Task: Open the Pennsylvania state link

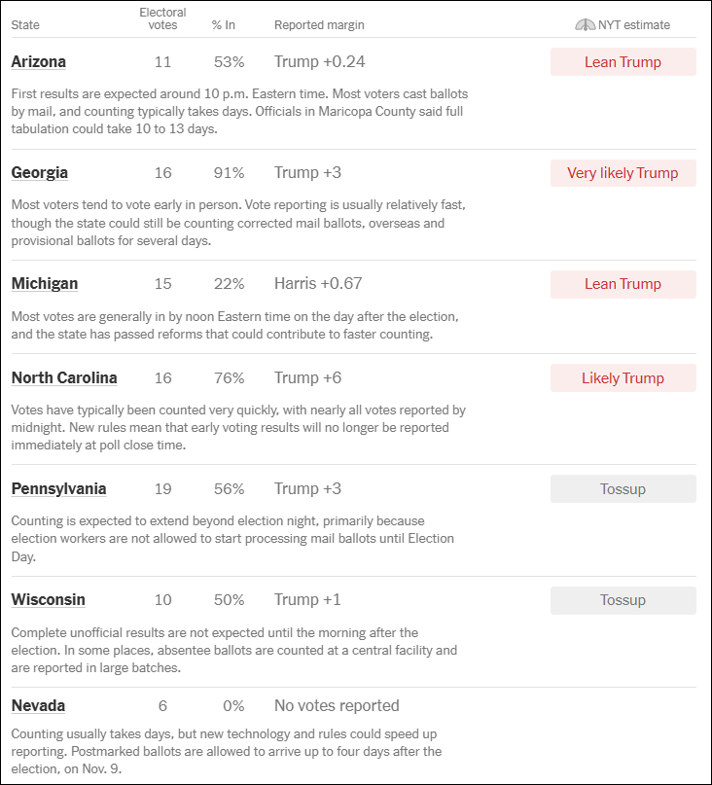Action: point(58,489)
